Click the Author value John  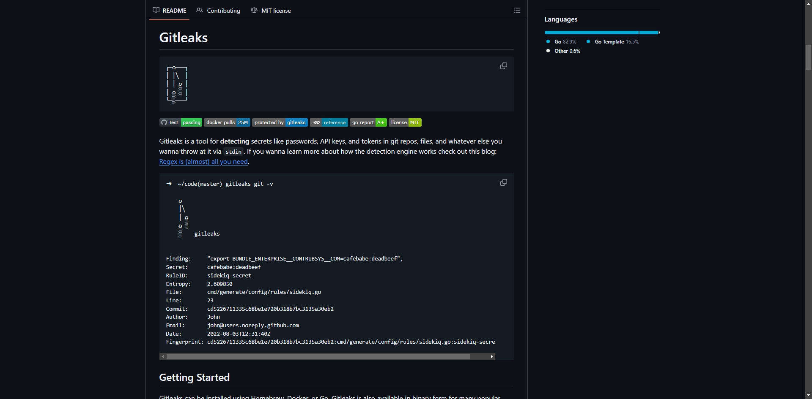click(214, 317)
